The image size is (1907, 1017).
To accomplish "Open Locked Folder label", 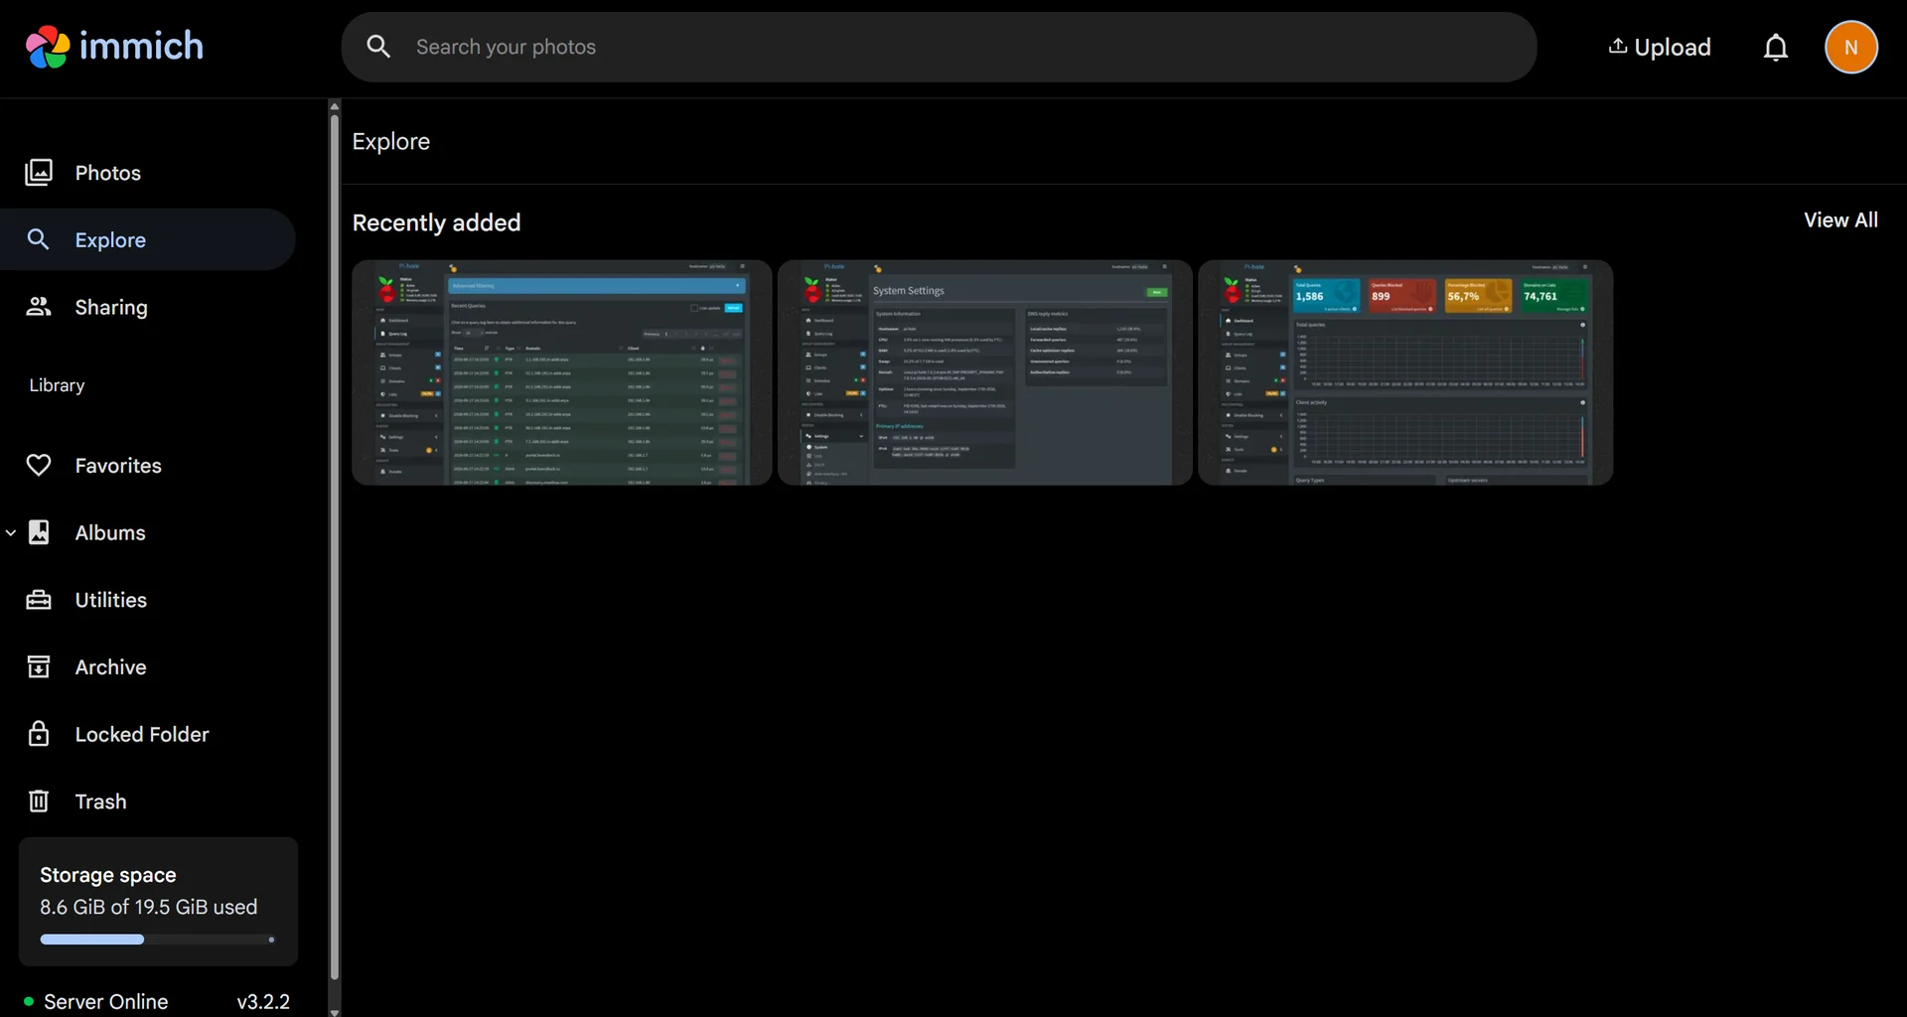I will 142,735.
